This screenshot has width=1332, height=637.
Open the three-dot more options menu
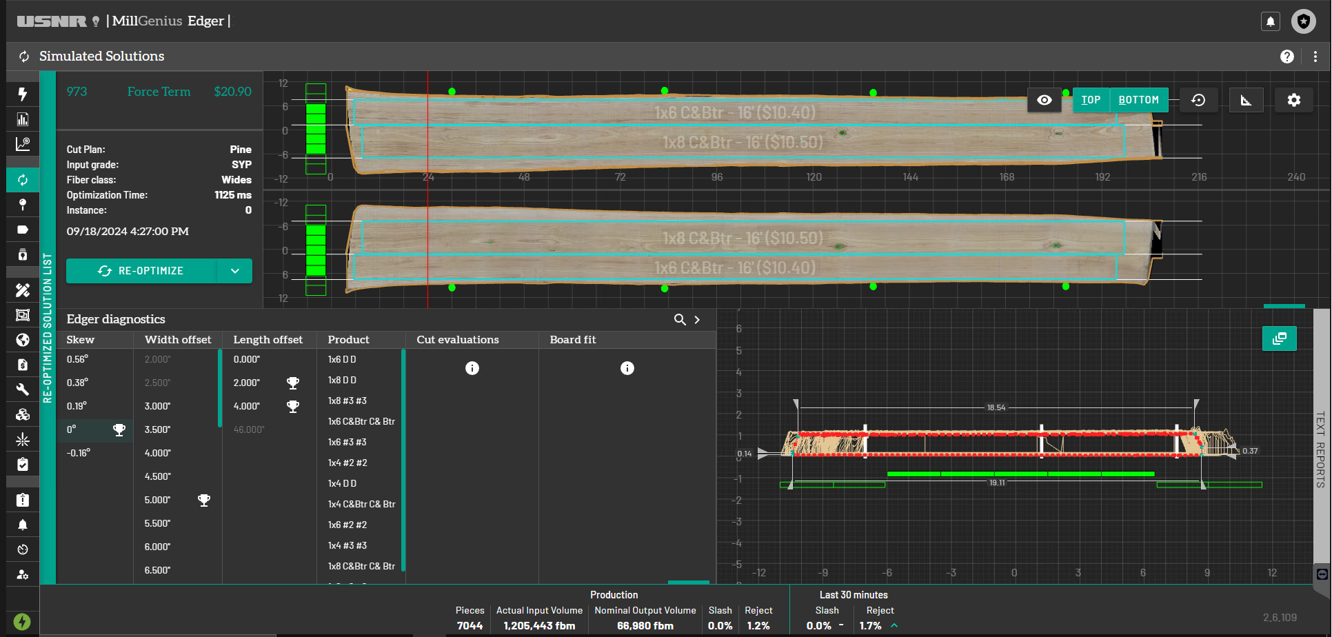coord(1315,57)
